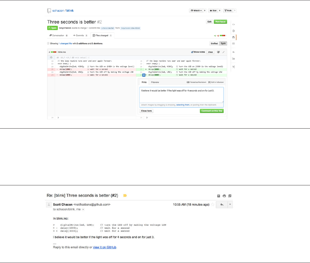Toggle the Show notes checkbox

pos(192,52)
